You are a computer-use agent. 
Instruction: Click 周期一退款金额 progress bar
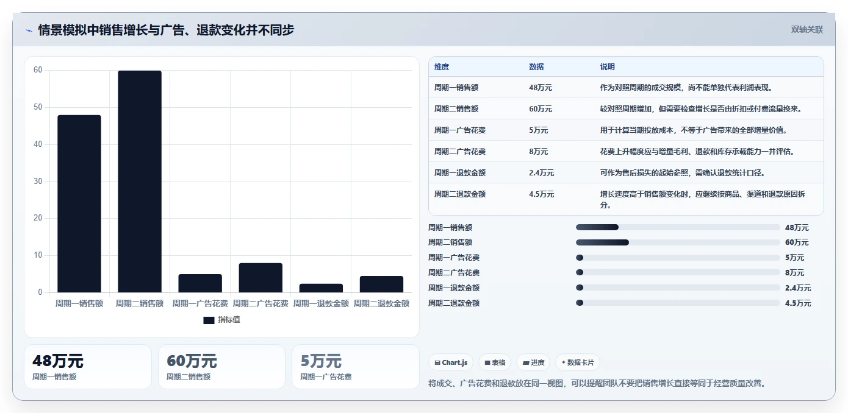678,288
